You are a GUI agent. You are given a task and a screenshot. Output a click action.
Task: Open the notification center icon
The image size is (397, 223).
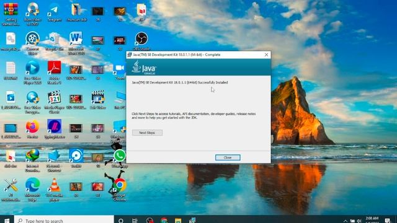tap(388, 221)
